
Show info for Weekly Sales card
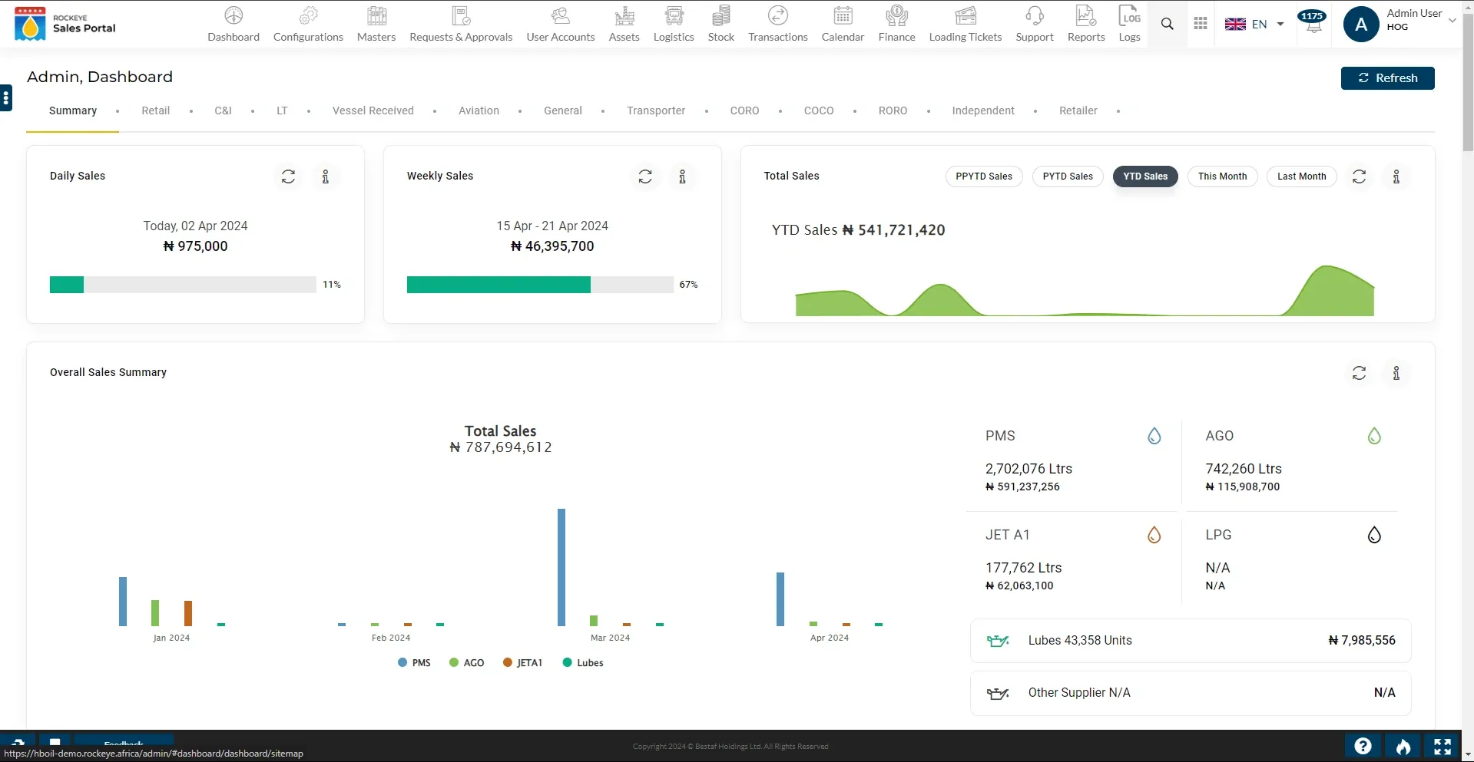(x=682, y=176)
